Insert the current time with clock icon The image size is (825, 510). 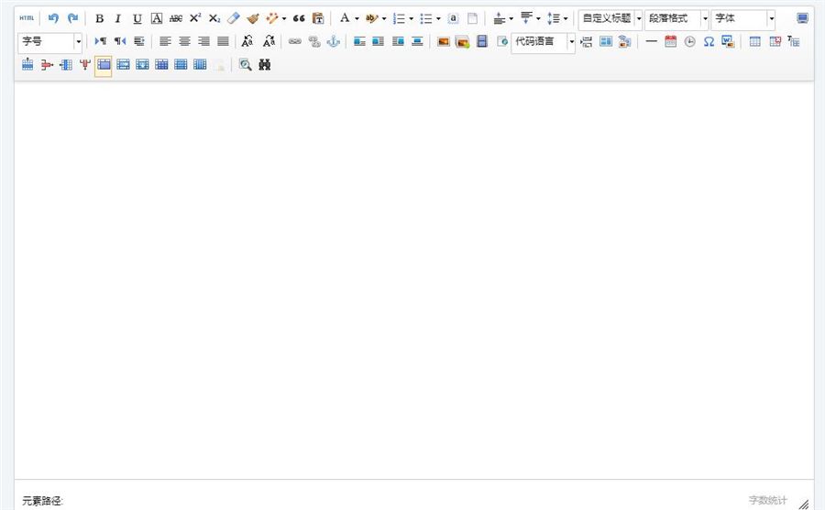tap(689, 41)
